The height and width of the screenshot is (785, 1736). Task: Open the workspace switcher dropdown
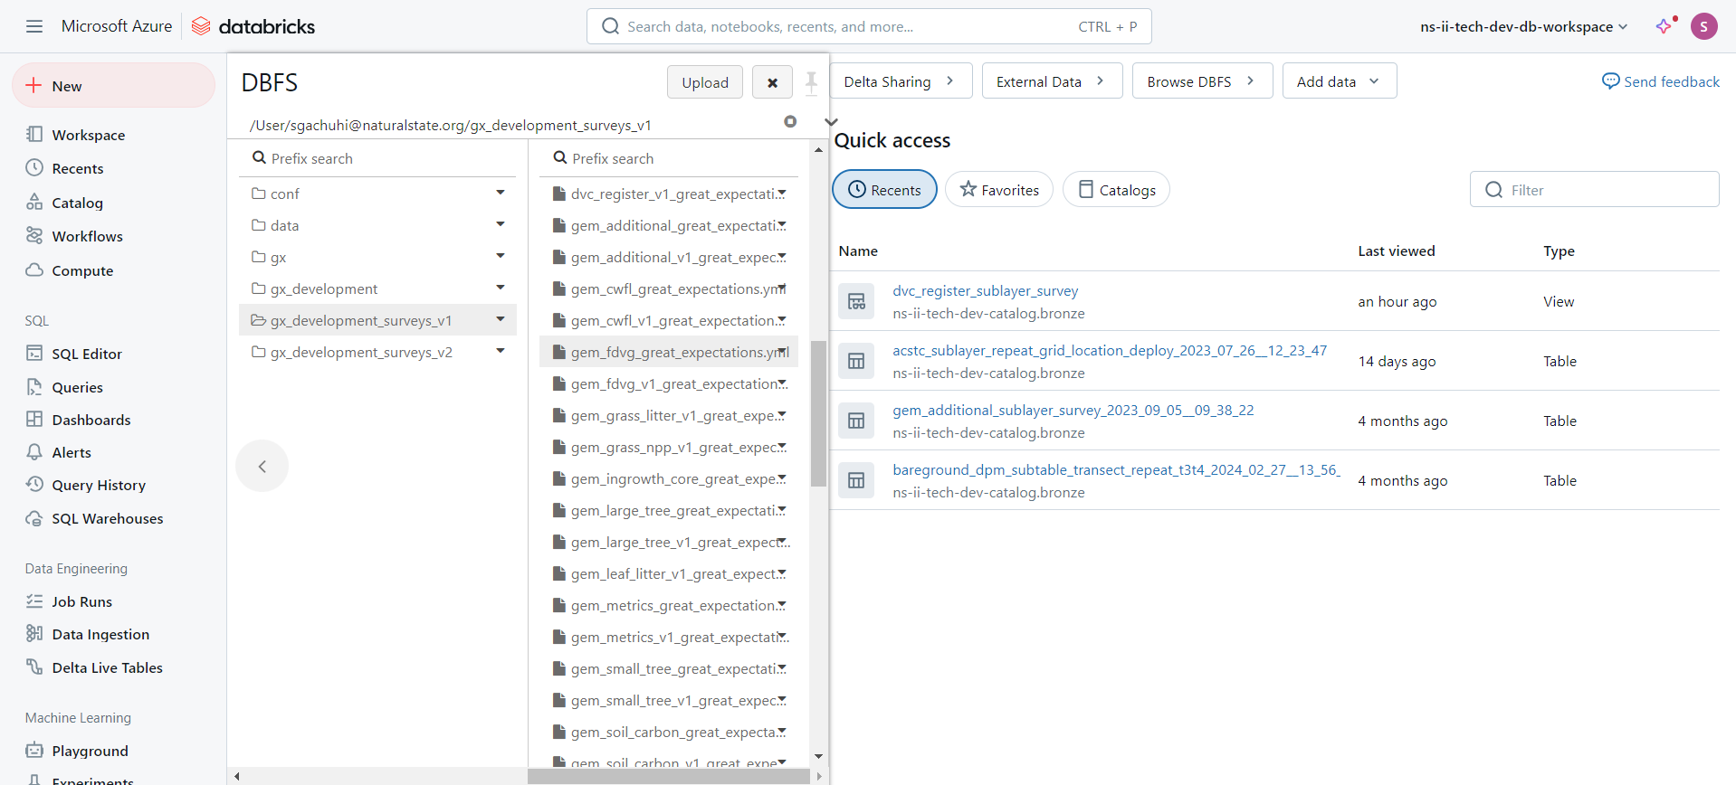click(1524, 26)
